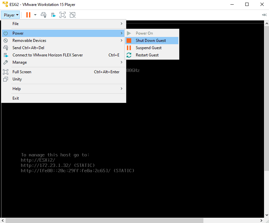The height and width of the screenshot is (223, 269).
Task: Choose Connect to VMware Horizon FLEX Server
Action: 47,55
